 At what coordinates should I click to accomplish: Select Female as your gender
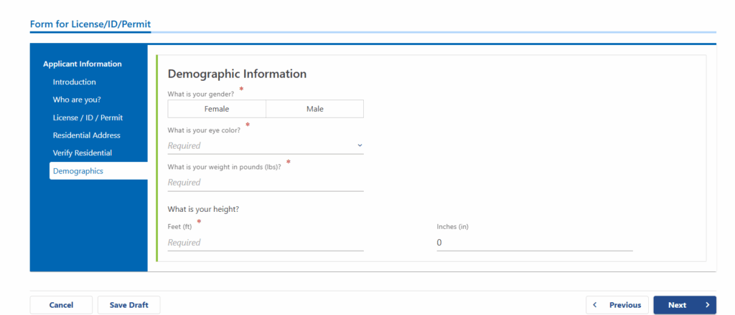pos(217,109)
